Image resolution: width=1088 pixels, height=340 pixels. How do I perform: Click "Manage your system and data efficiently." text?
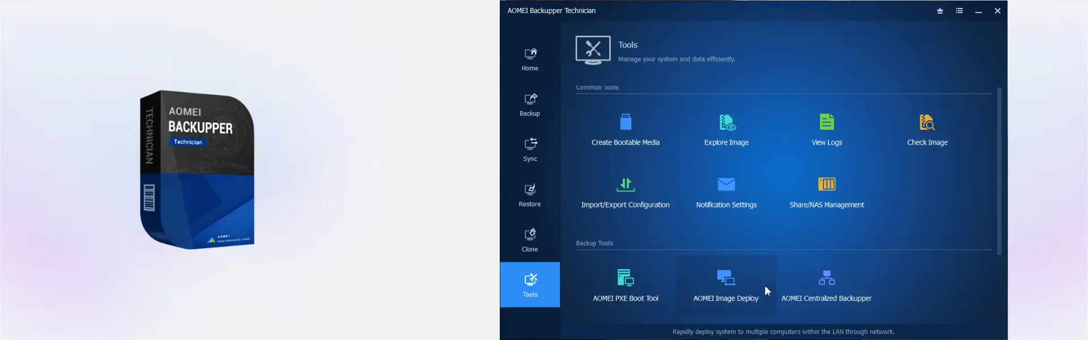677,59
